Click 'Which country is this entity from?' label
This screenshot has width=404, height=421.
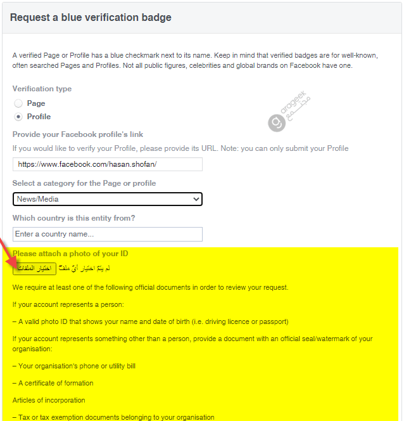click(73, 218)
